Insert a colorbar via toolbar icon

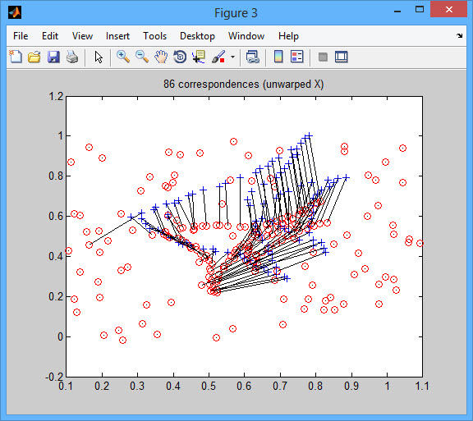point(278,57)
